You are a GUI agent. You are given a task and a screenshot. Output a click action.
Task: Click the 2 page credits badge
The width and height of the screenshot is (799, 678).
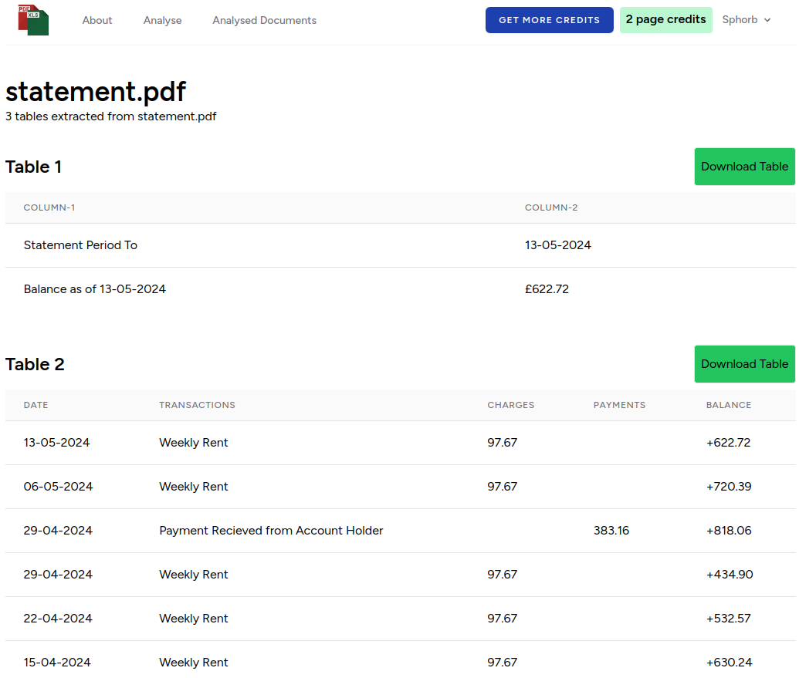tap(665, 20)
